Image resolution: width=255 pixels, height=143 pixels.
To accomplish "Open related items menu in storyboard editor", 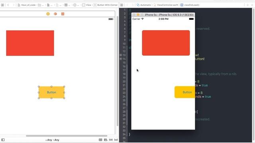I will coord(2,5).
